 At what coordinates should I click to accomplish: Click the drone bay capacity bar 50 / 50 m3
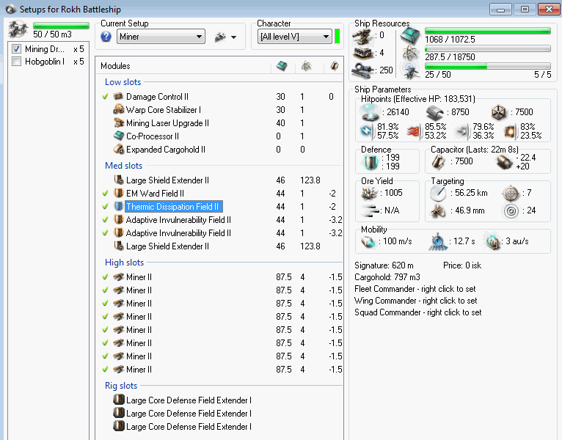(61, 26)
